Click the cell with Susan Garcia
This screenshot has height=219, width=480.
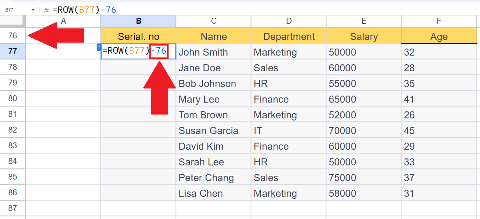213,130
